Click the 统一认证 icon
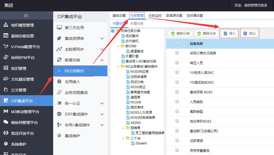This screenshot has width=274, height=155. pyautogui.click(x=59, y=103)
